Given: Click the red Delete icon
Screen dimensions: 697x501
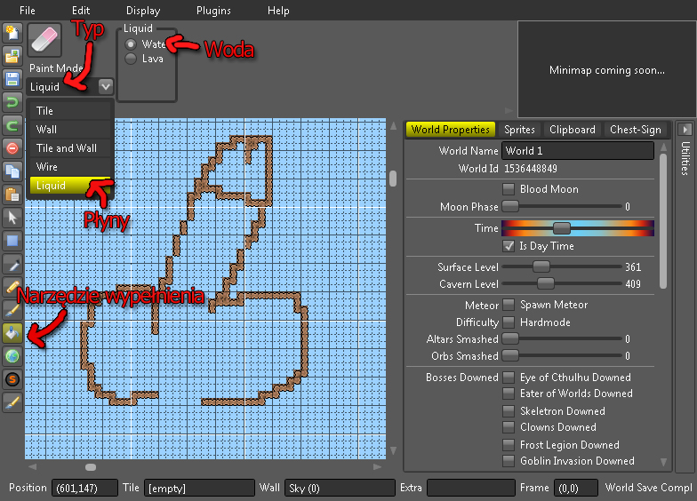Looking at the screenshot, I should tap(12, 148).
